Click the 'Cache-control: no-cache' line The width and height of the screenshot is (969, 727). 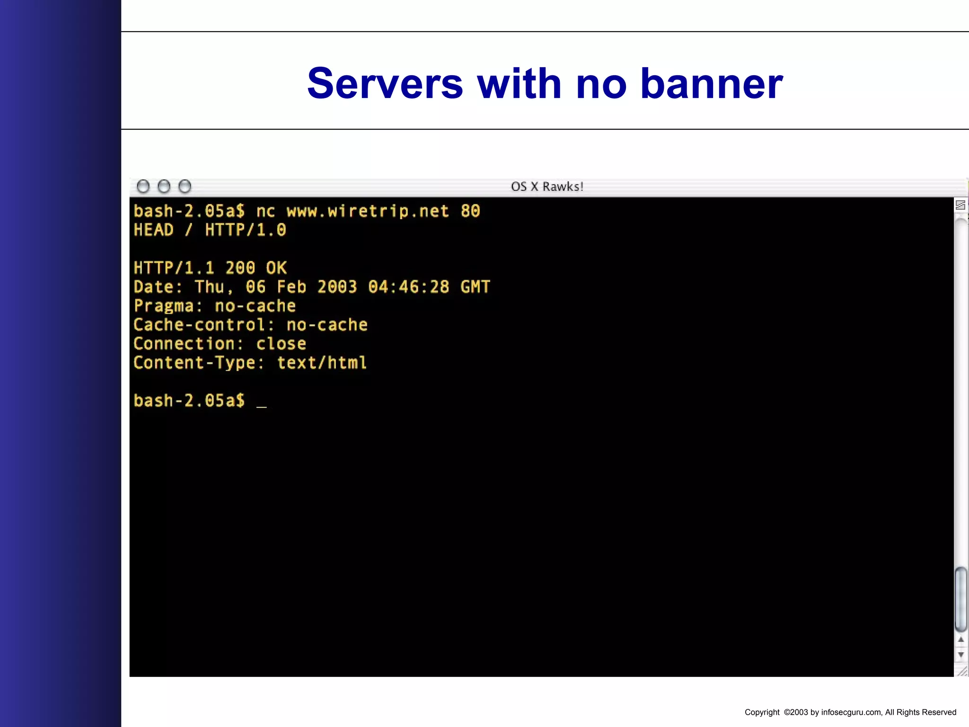point(250,325)
